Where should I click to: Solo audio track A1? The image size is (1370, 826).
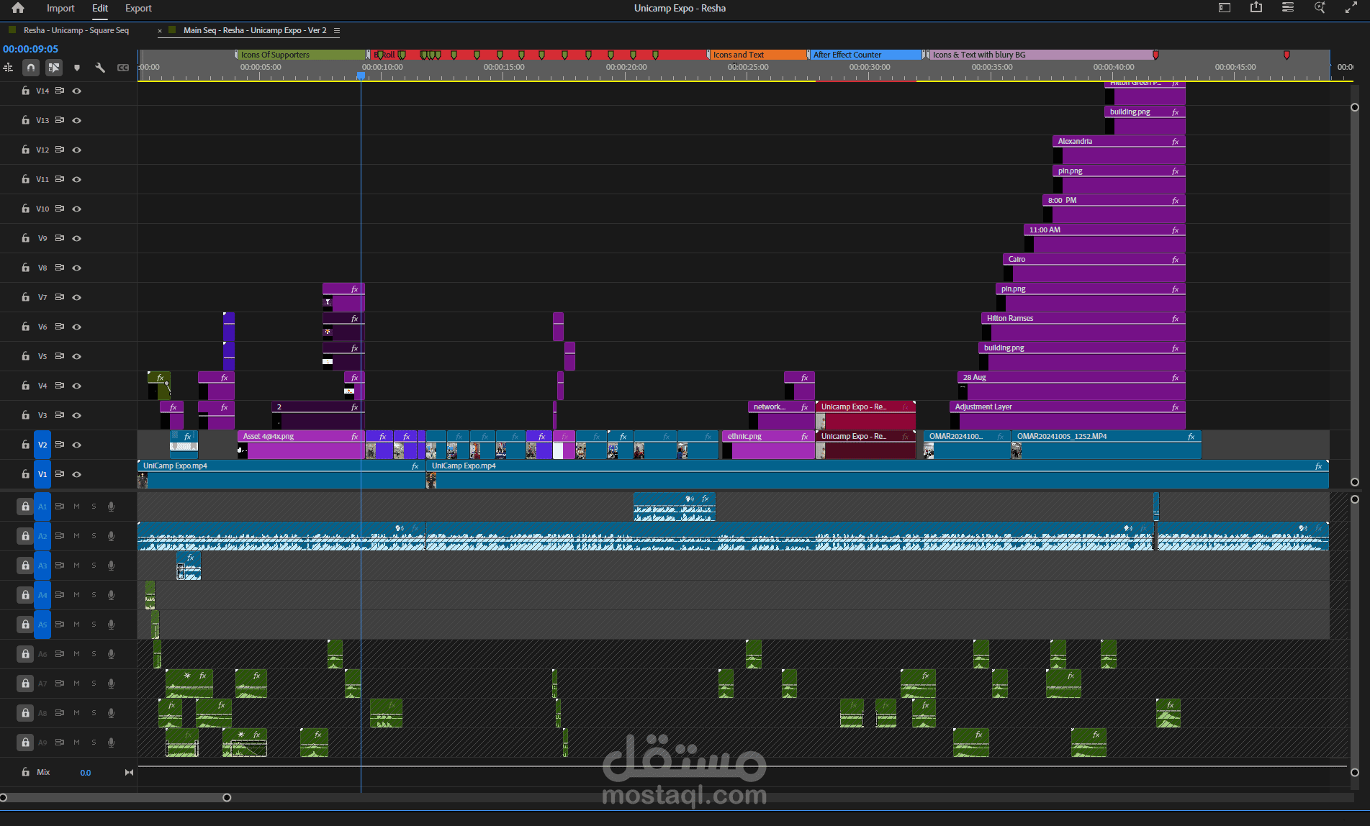click(x=94, y=507)
